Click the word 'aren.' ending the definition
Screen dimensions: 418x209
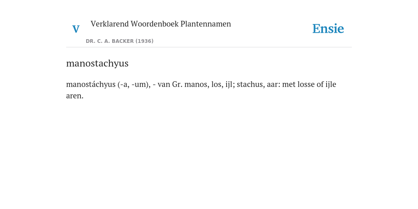[75, 96]
